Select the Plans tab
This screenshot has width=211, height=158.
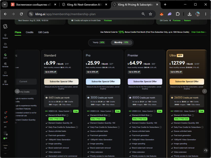(x=18, y=32)
